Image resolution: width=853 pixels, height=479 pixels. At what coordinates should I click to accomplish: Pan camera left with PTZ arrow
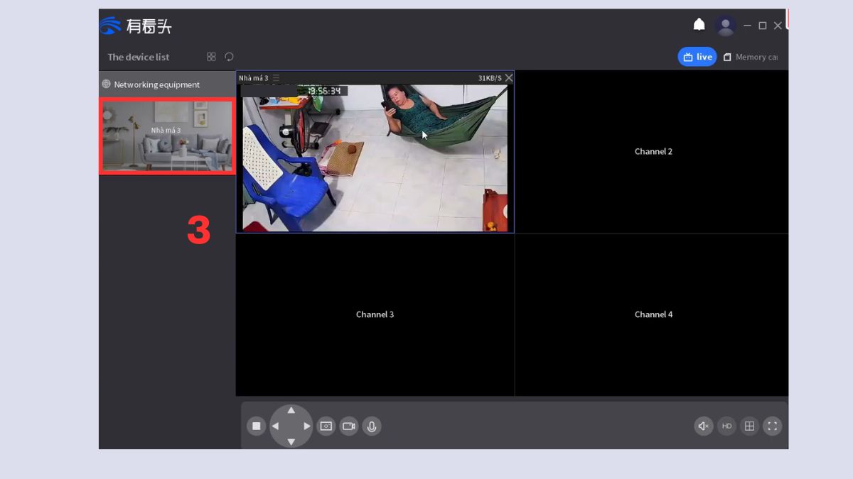point(275,426)
